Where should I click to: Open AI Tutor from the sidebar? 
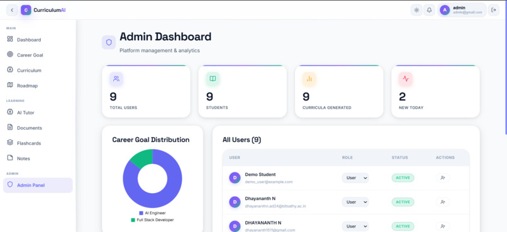38,112
